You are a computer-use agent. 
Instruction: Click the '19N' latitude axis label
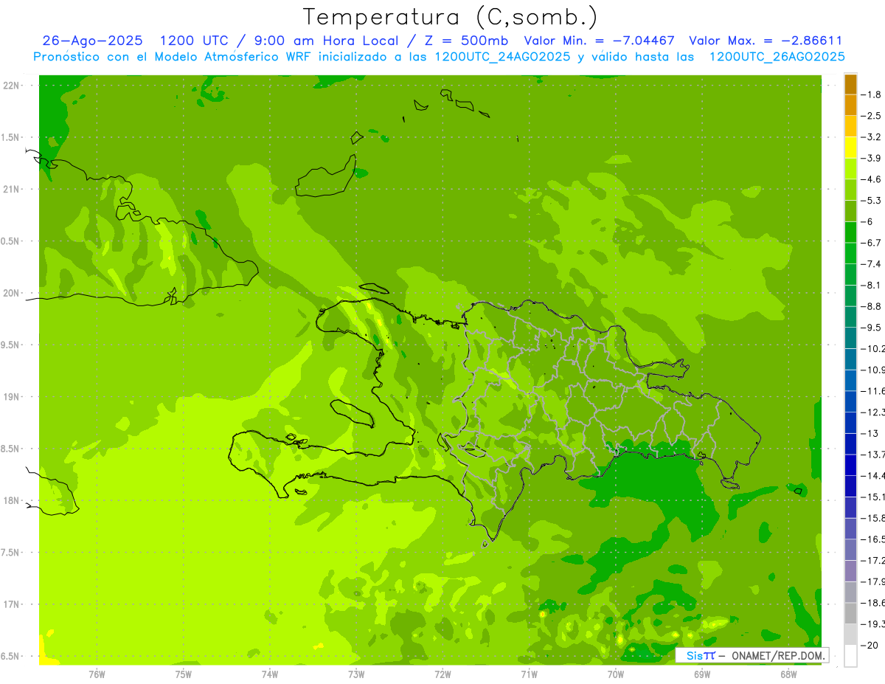(11, 397)
